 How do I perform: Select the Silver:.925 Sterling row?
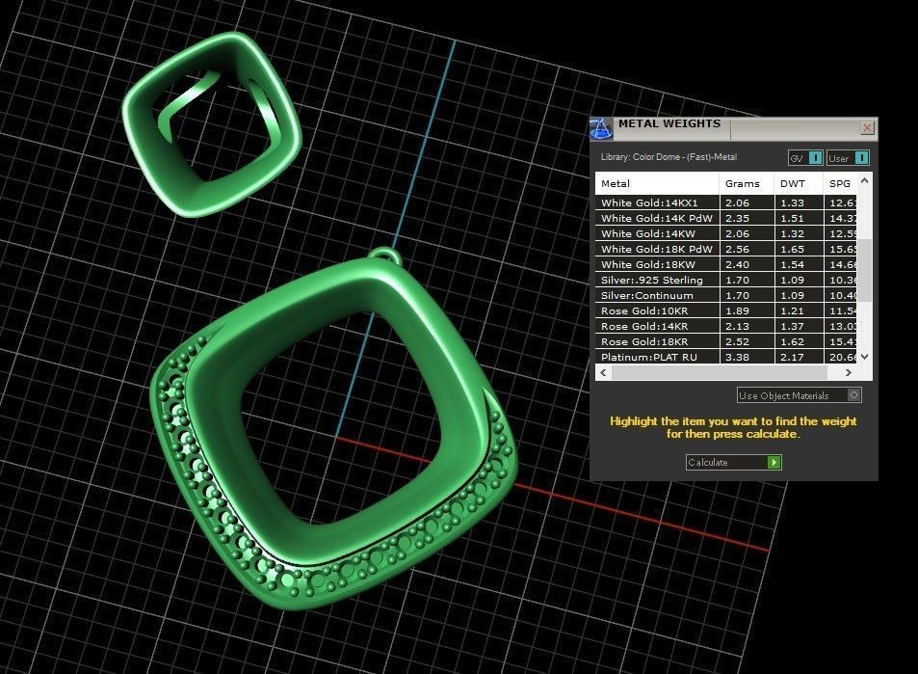point(726,280)
